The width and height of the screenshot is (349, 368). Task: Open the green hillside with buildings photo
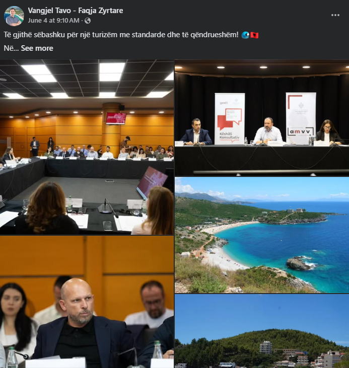(262, 331)
